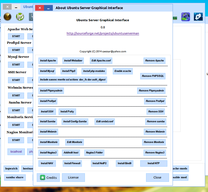Click Remove Webmin button
The width and height of the screenshot is (208, 192).
155,132
